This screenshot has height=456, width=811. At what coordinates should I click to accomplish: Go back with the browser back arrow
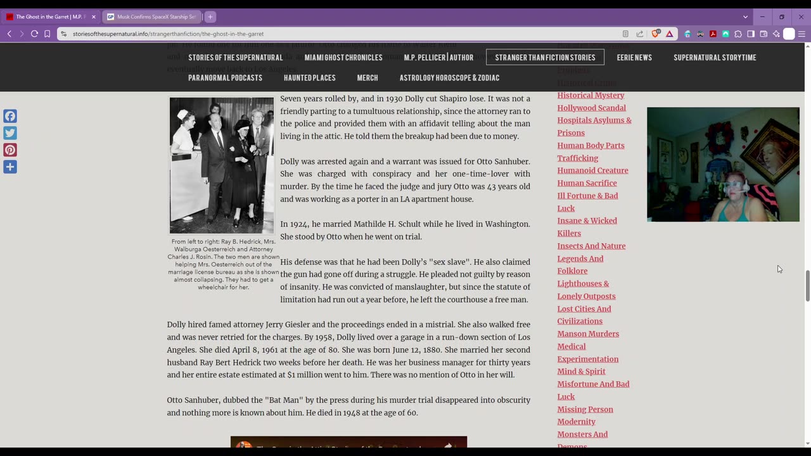tap(9, 34)
